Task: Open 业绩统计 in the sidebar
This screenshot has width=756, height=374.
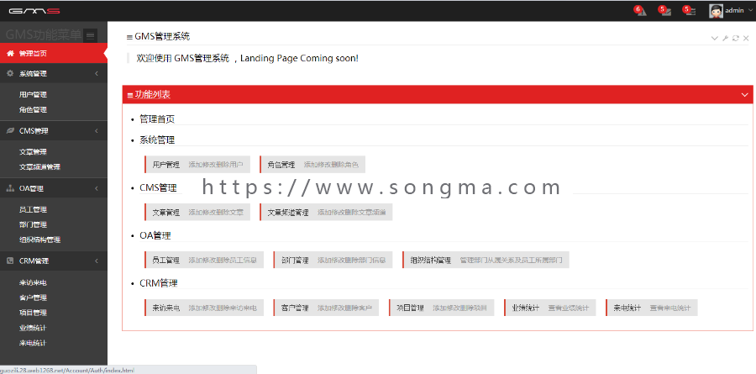Action: 33,328
